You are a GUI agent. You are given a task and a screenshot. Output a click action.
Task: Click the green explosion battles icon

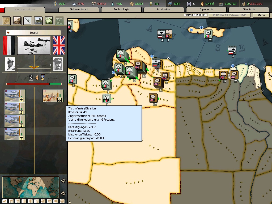point(49,21)
